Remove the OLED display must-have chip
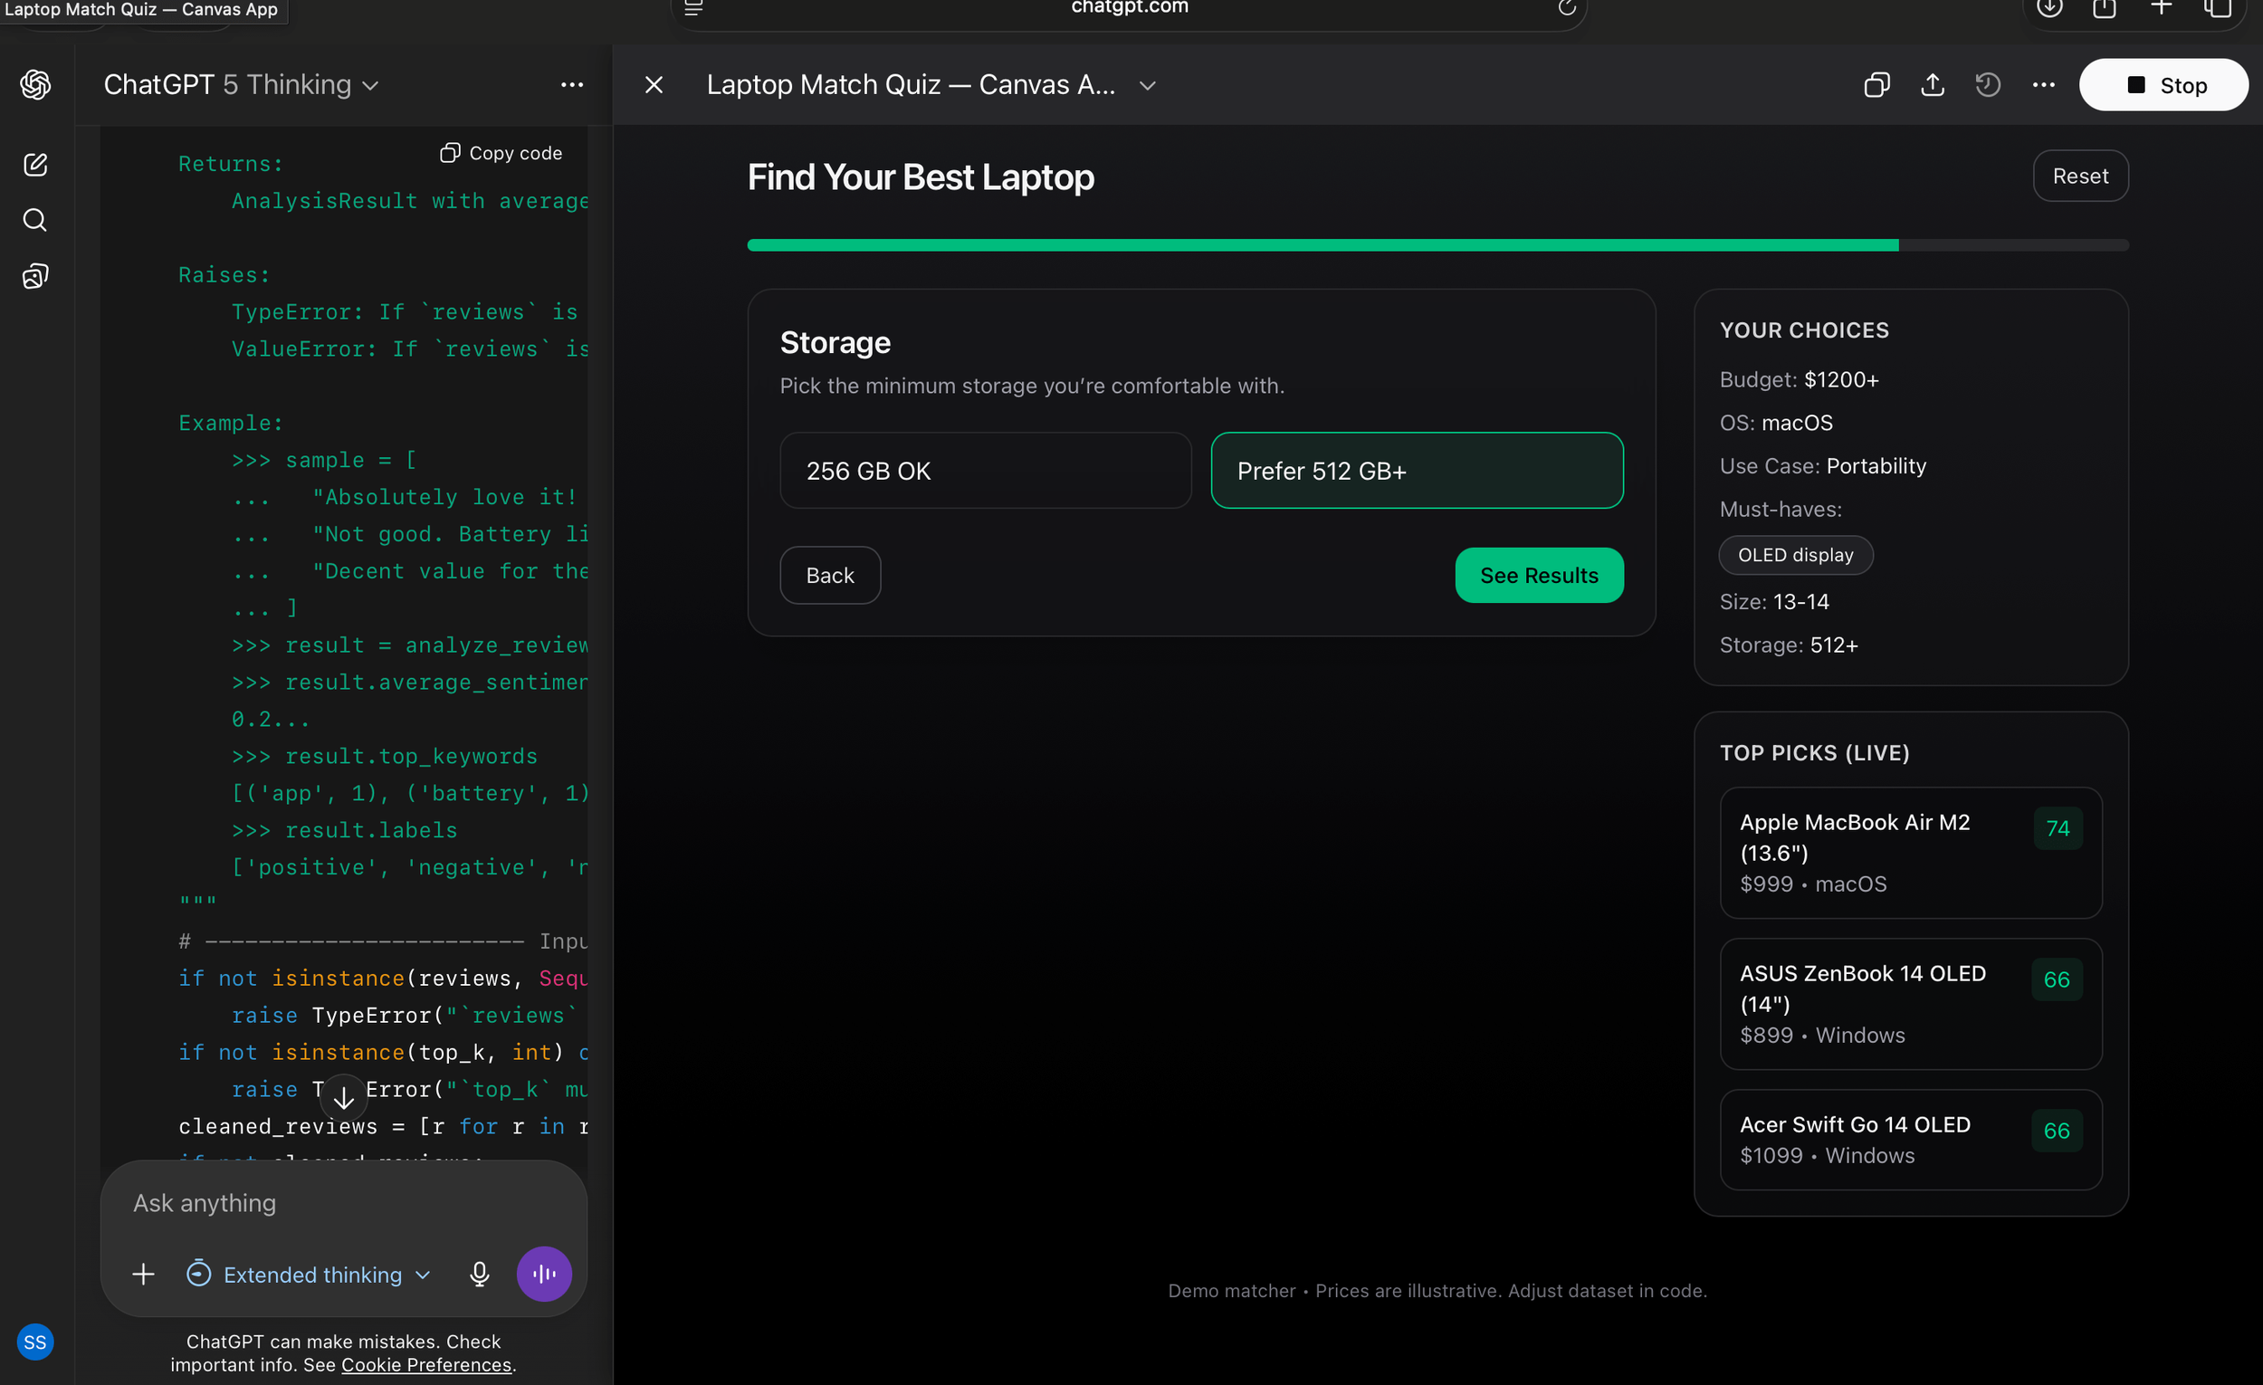The width and height of the screenshot is (2263, 1385). tap(1795, 556)
